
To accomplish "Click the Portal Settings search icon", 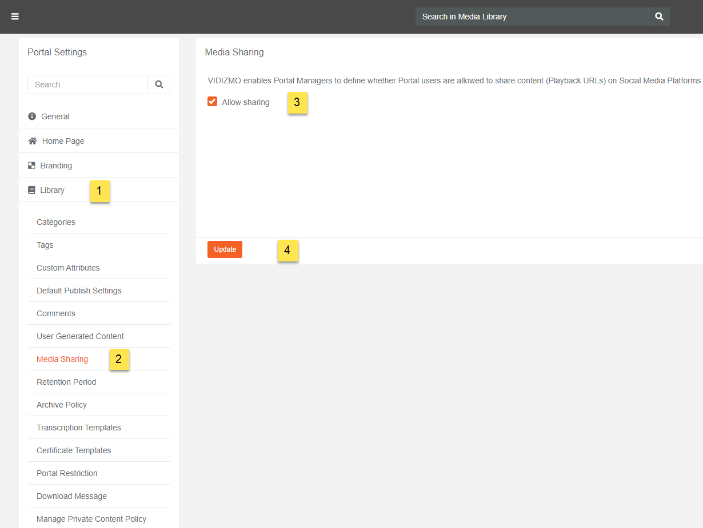I will (x=159, y=84).
